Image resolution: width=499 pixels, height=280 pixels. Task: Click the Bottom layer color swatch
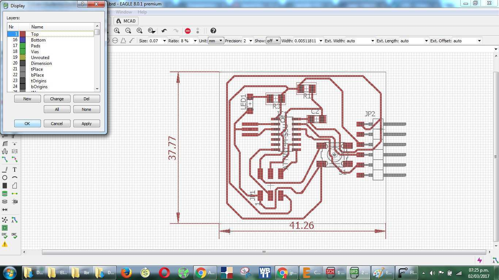[23, 40]
